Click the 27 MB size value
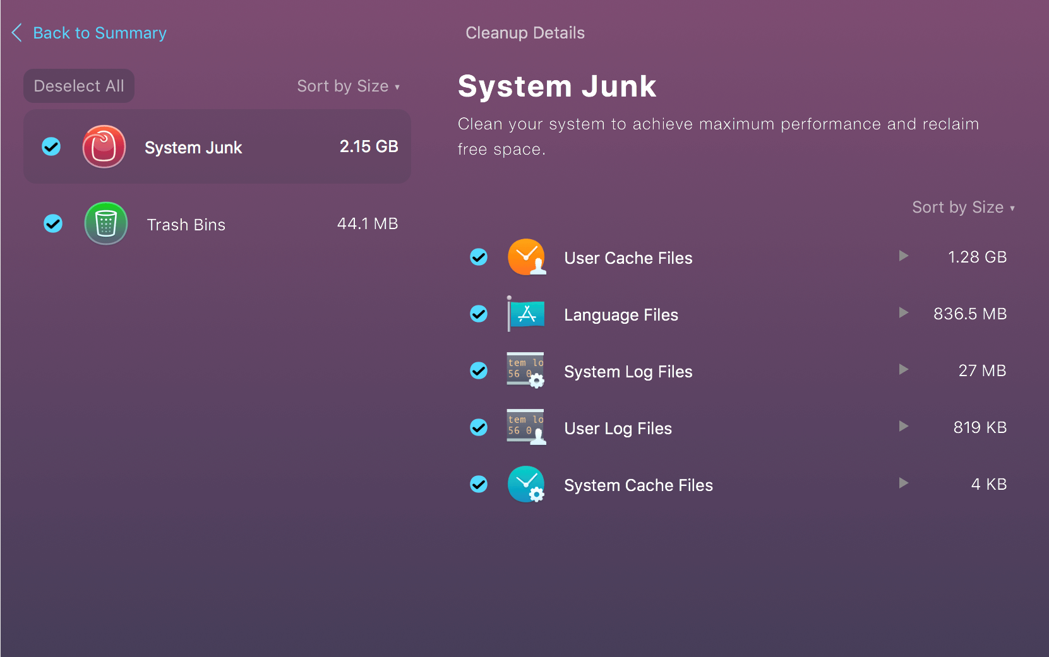This screenshot has width=1049, height=657. click(x=983, y=370)
